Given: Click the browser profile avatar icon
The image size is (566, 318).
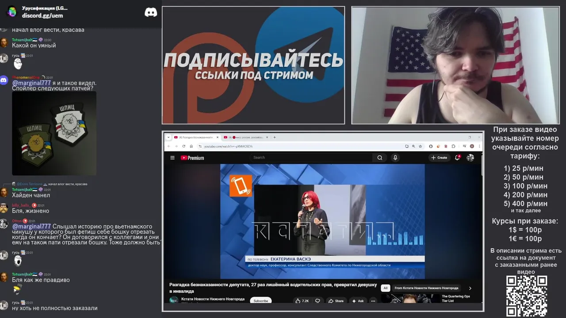Looking at the screenshot, I should coord(472,146).
